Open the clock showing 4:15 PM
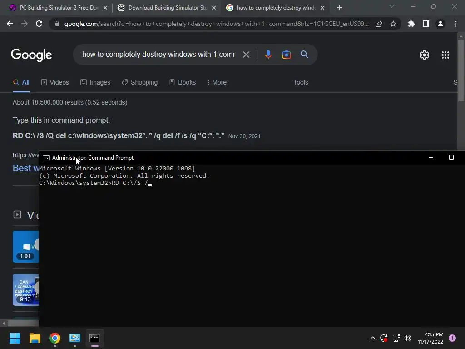 pyautogui.click(x=430, y=338)
